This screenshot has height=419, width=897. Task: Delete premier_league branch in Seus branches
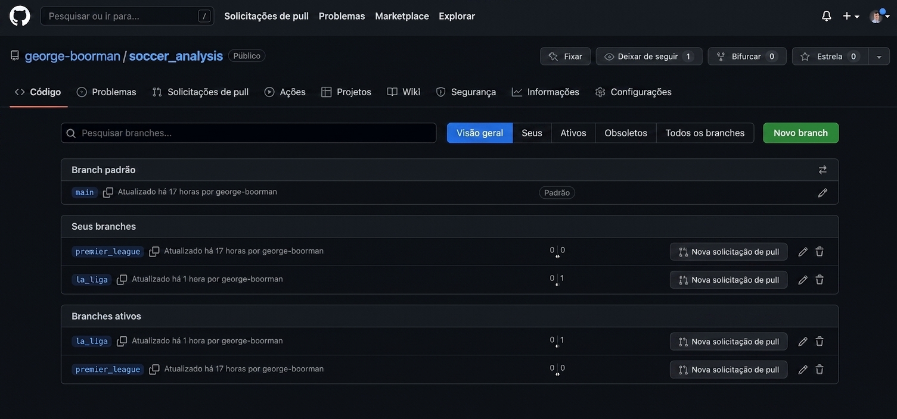point(820,252)
